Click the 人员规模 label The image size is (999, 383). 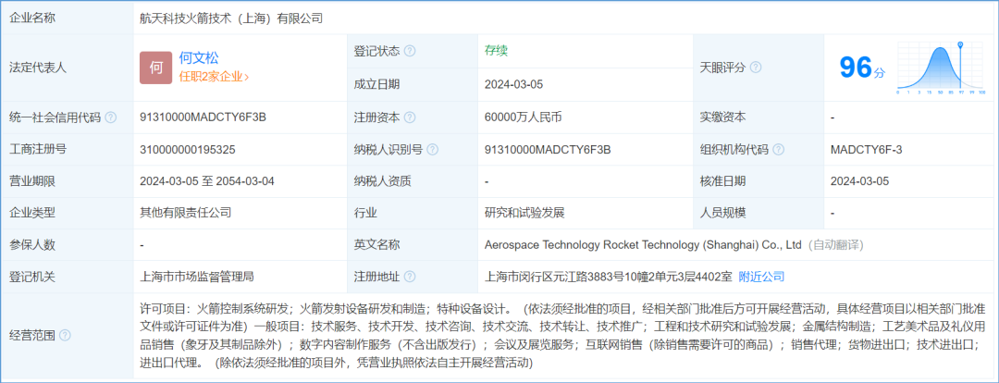(x=723, y=213)
